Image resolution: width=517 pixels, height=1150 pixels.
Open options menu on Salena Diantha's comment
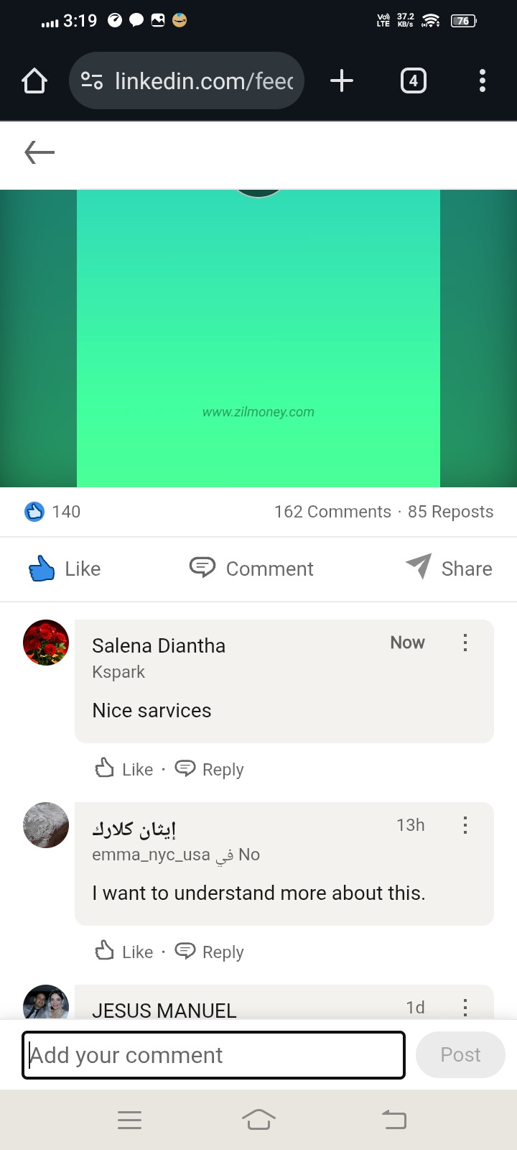point(465,643)
